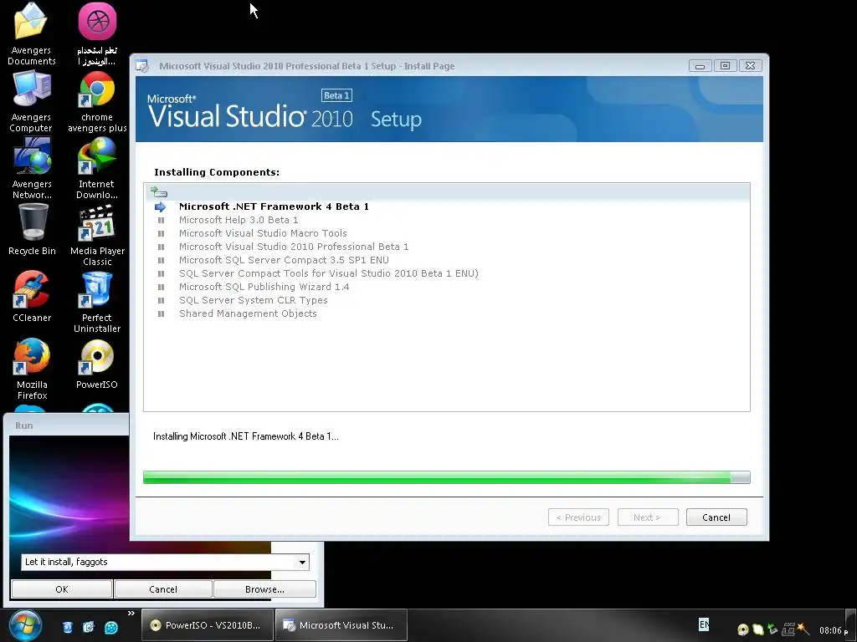857x642 pixels.
Task: Click the setup icon in Visual Studio title bar
Action: (x=141, y=66)
